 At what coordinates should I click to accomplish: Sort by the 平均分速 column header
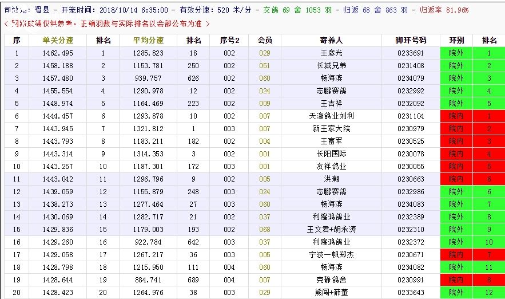148,41
